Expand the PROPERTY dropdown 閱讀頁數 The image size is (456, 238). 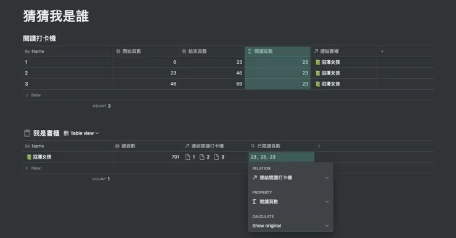tap(290, 202)
